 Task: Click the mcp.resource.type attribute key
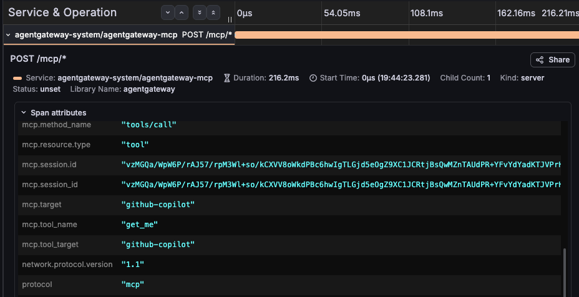pos(56,145)
